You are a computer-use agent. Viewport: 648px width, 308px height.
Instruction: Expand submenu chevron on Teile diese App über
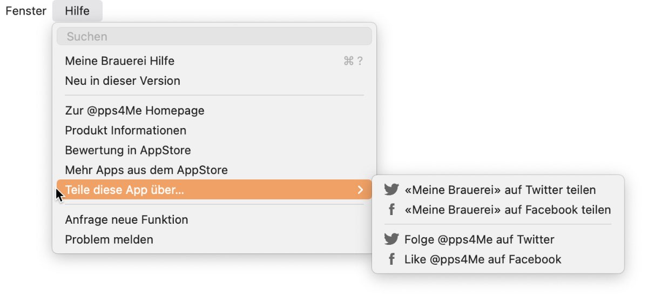click(x=360, y=190)
